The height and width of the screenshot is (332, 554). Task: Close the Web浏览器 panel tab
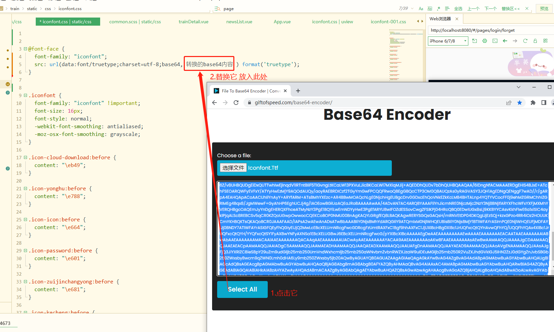(457, 19)
